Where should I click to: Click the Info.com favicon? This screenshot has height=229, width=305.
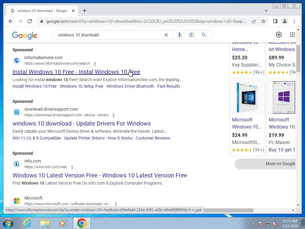(17, 164)
